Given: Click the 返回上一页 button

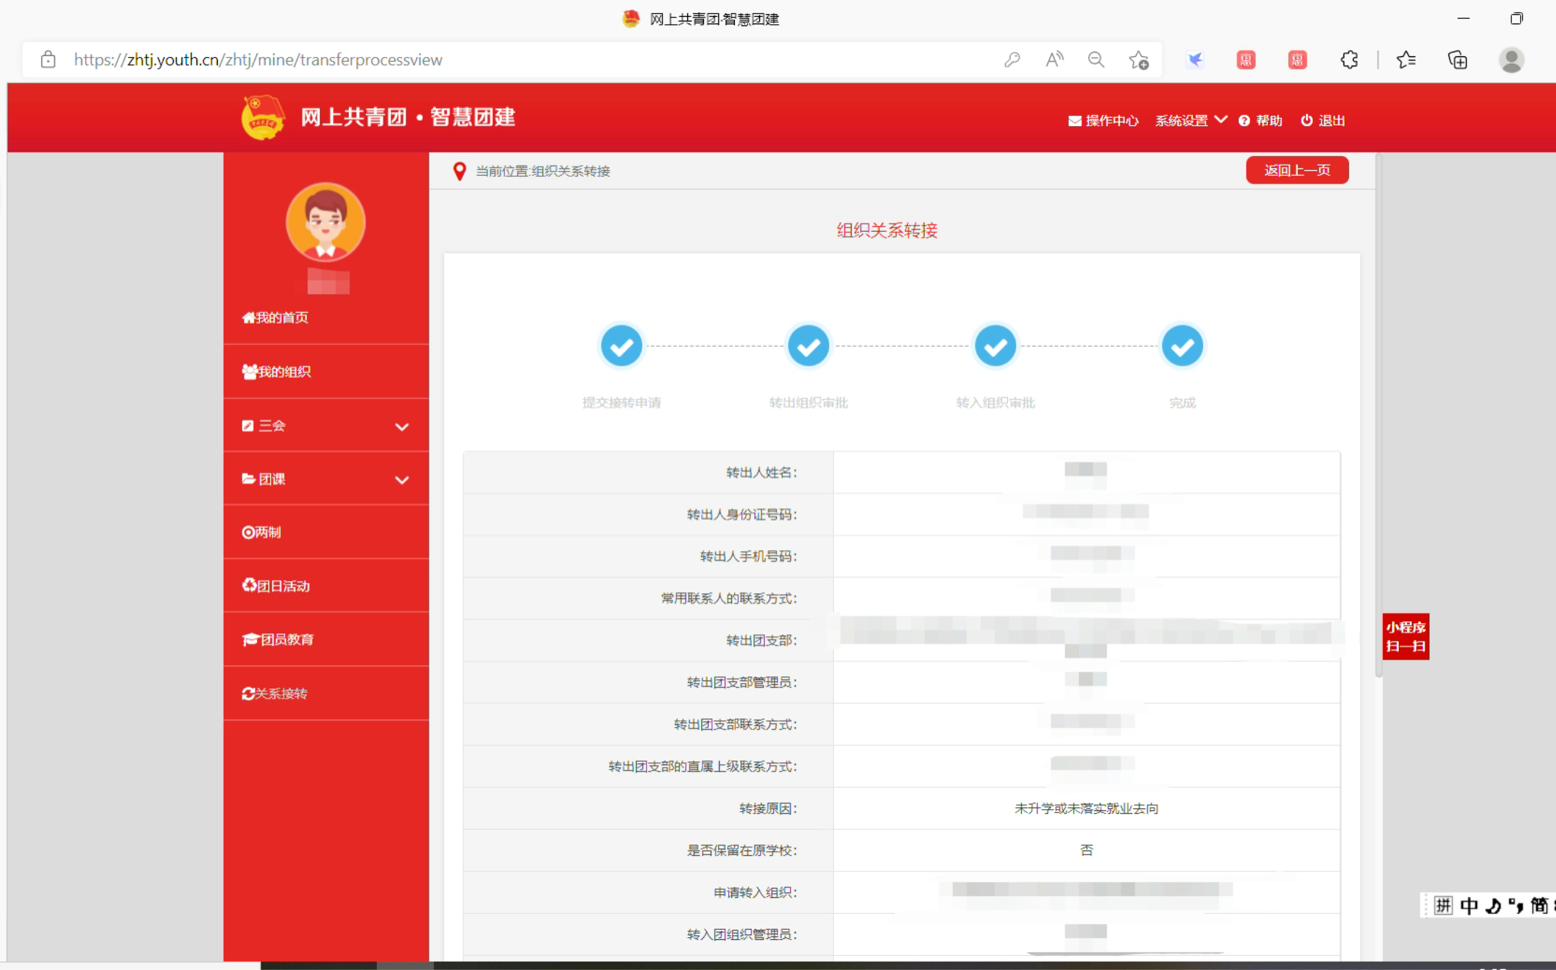Looking at the screenshot, I should [x=1297, y=170].
